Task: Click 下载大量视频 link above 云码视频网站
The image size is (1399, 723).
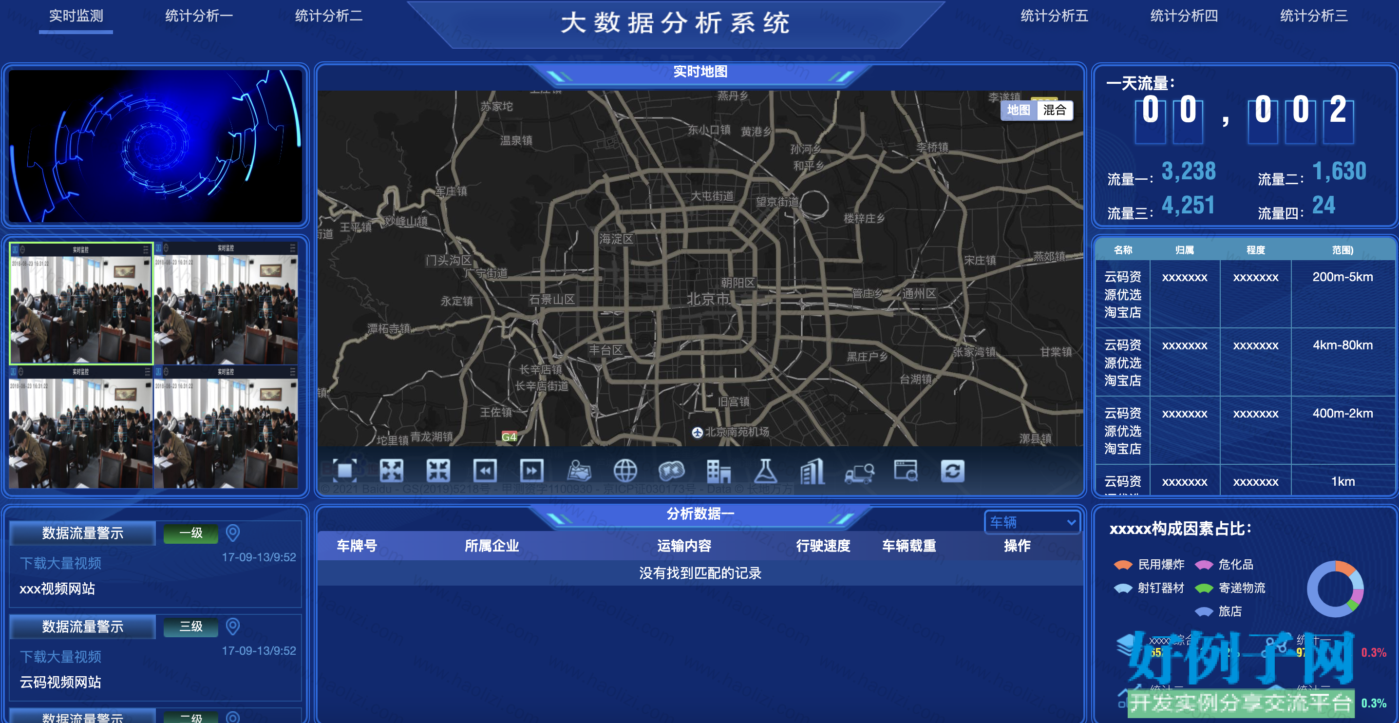Action: coord(60,657)
